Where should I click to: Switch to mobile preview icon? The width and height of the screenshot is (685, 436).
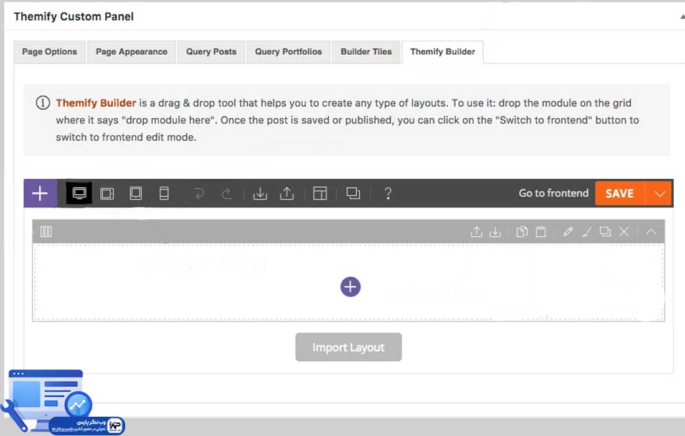click(164, 193)
